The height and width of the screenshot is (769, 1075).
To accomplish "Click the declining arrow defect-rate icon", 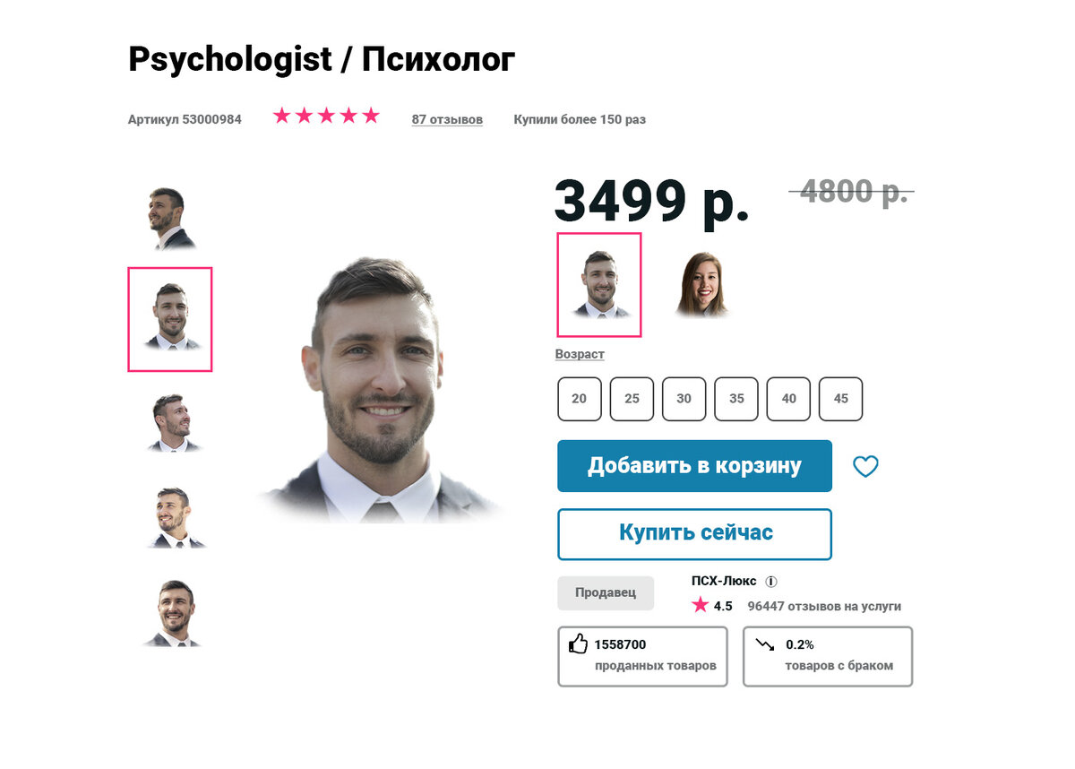I will pyautogui.click(x=764, y=644).
